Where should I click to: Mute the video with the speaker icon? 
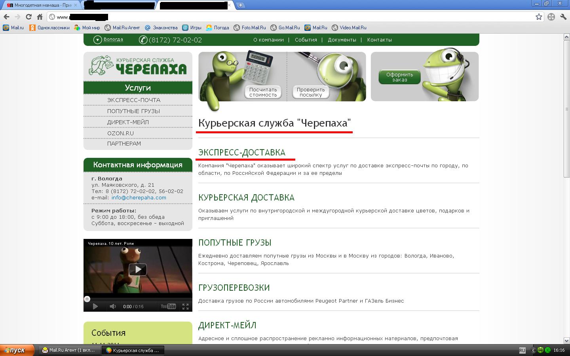click(112, 307)
